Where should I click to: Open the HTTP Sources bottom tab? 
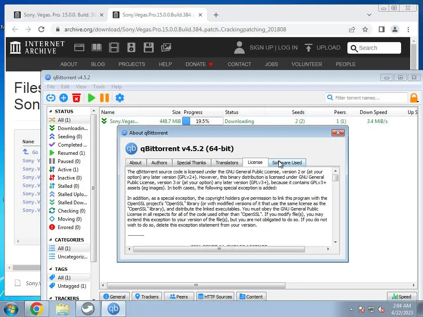point(215,296)
